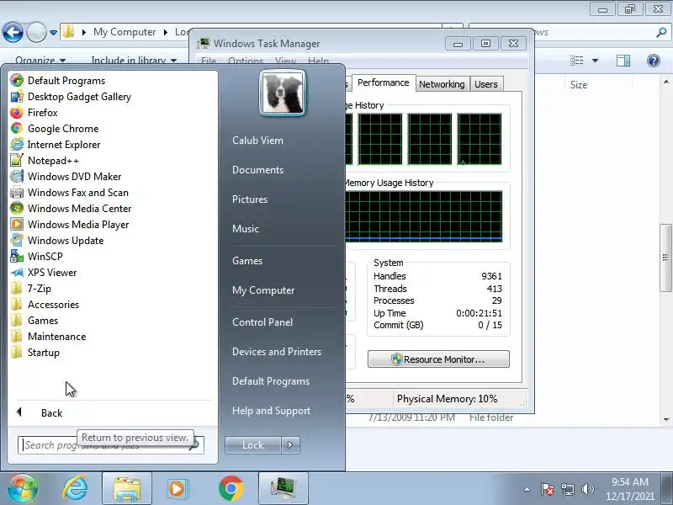Open Devices and Printers

tap(277, 352)
